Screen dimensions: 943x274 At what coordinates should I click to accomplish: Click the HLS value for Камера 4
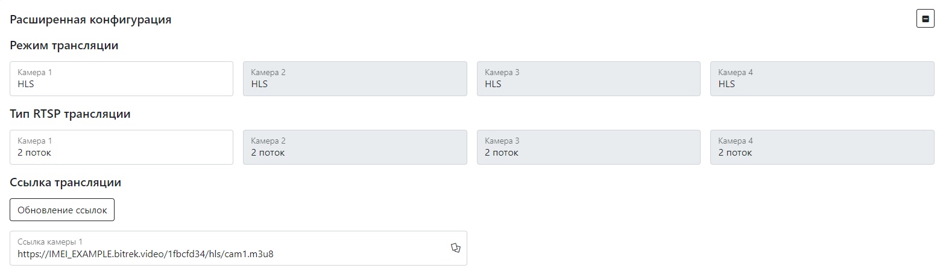pyautogui.click(x=727, y=84)
